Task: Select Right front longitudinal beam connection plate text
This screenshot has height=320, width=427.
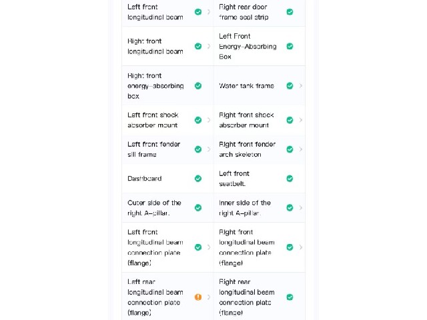Action: (247, 247)
